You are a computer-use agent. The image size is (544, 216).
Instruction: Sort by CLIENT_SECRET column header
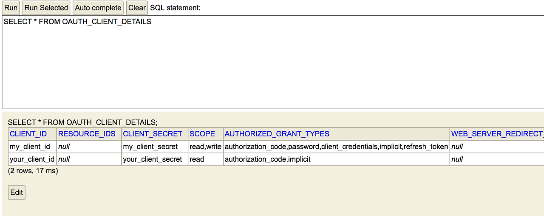[x=155, y=134]
